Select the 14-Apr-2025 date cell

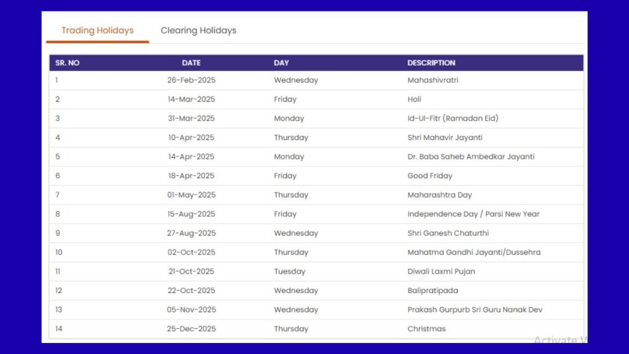click(x=191, y=156)
